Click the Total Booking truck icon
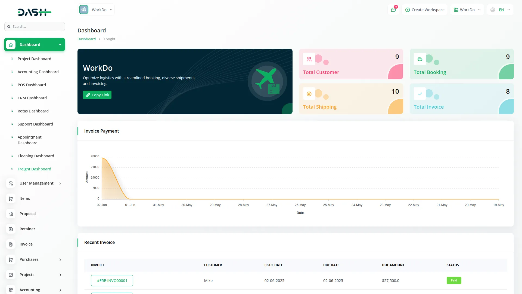Screen dimensions: 522x294 click(x=420, y=59)
